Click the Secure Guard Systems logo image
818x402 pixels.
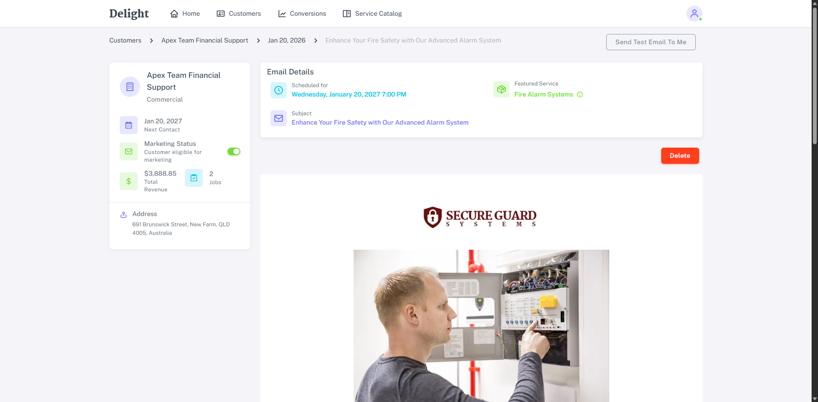point(480,217)
